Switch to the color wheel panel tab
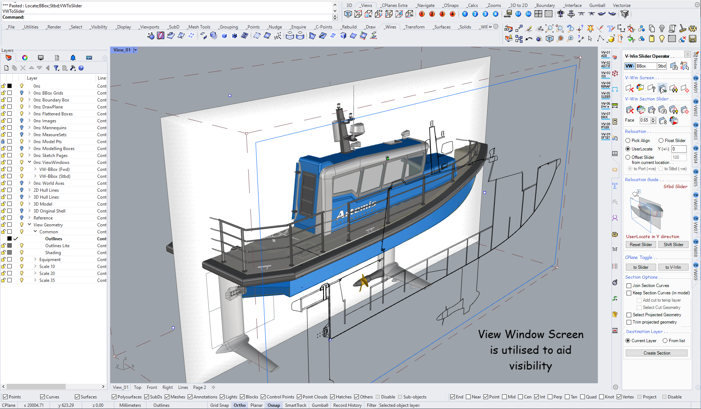 click(x=25, y=58)
